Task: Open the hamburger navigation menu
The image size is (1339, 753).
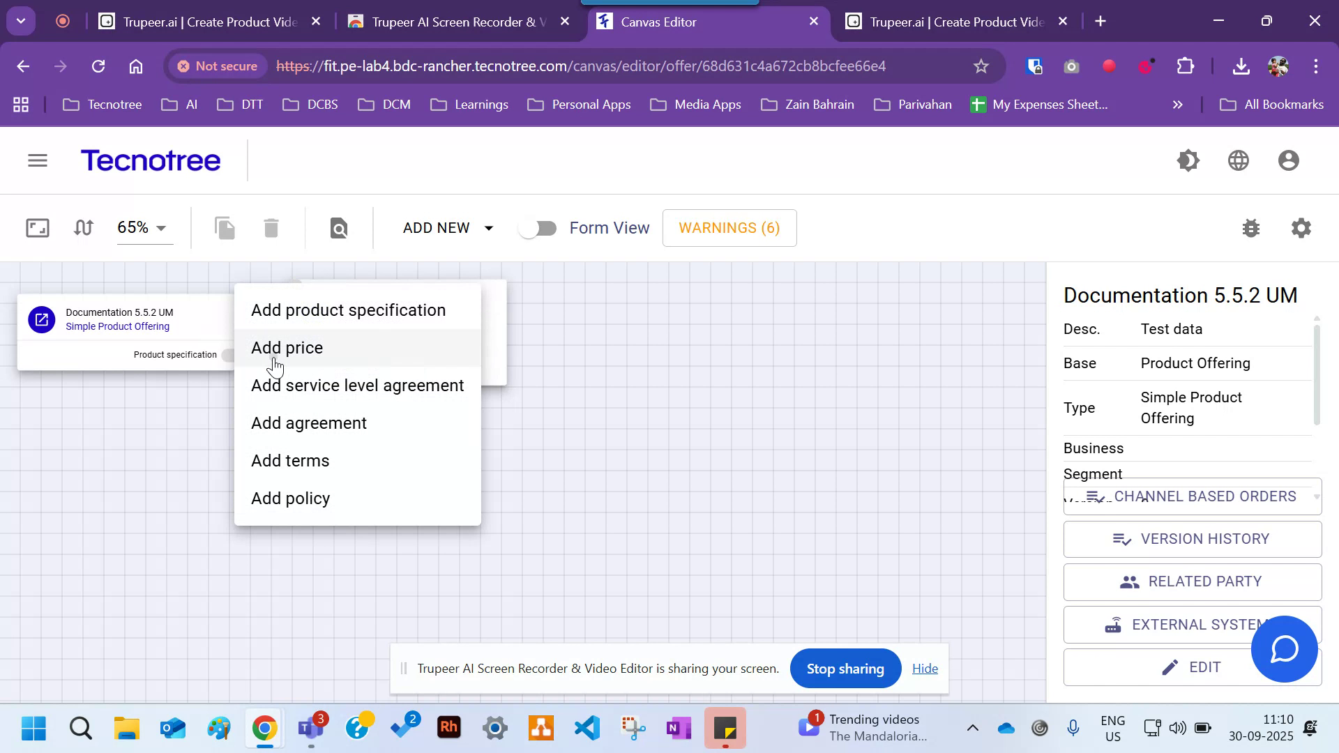Action: tap(37, 160)
